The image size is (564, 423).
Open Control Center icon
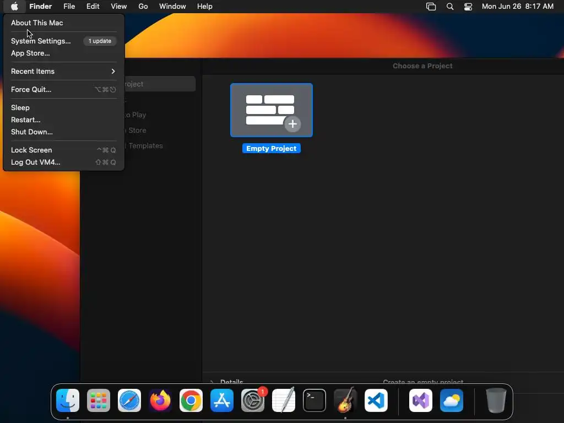pyautogui.click(x=468, y=7)
